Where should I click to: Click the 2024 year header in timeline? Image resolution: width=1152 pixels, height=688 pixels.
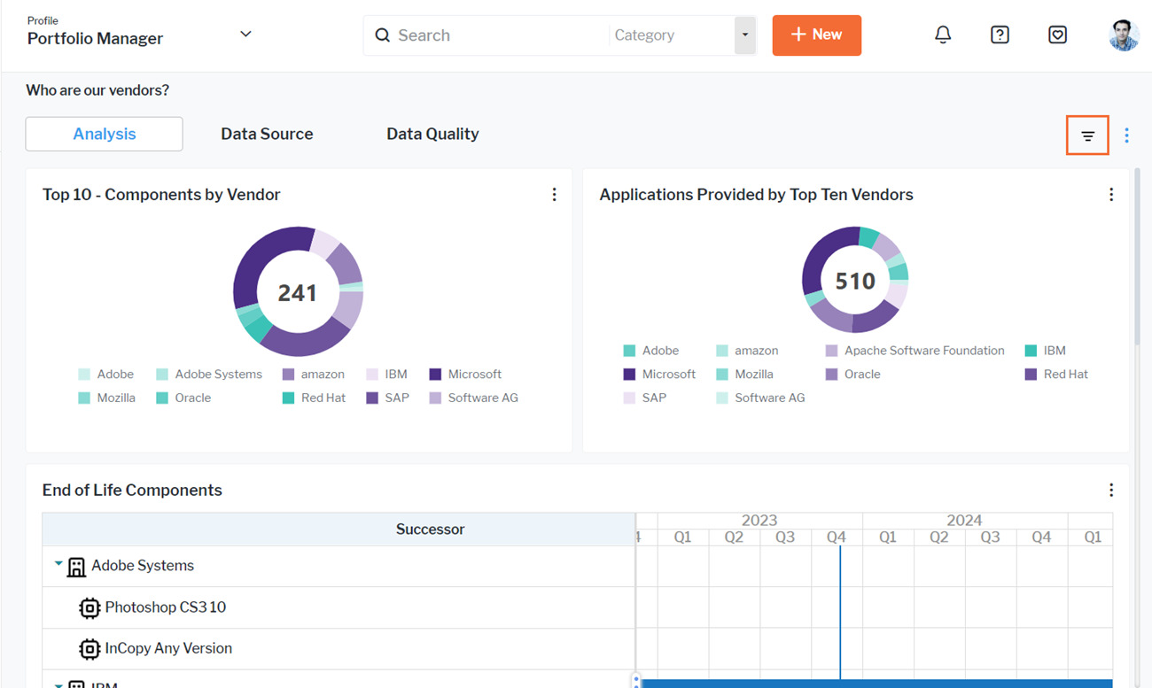964,521
